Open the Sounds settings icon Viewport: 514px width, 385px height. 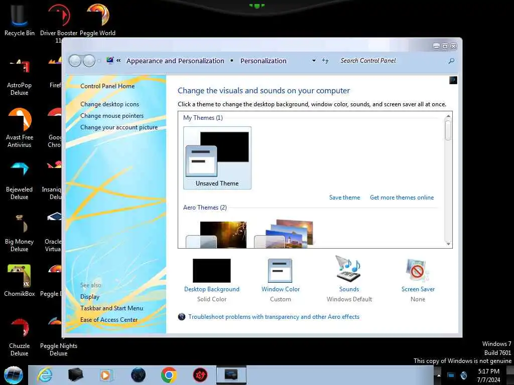click(348, 269)
